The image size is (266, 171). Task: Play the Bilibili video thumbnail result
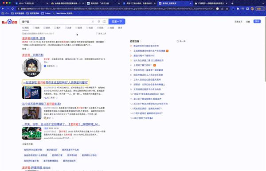coord(32,133)
